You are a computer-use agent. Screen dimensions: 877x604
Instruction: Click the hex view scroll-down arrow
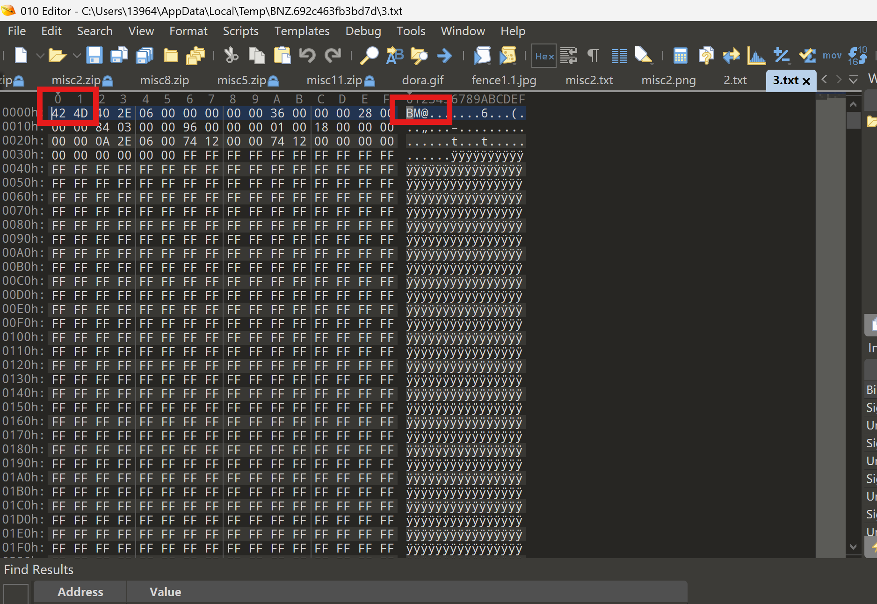click(854, 546)
